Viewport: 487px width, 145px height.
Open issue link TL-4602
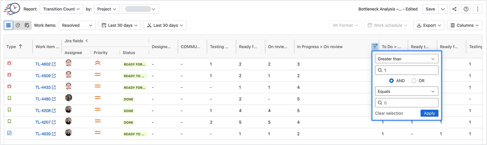click(x=43, y=64)
